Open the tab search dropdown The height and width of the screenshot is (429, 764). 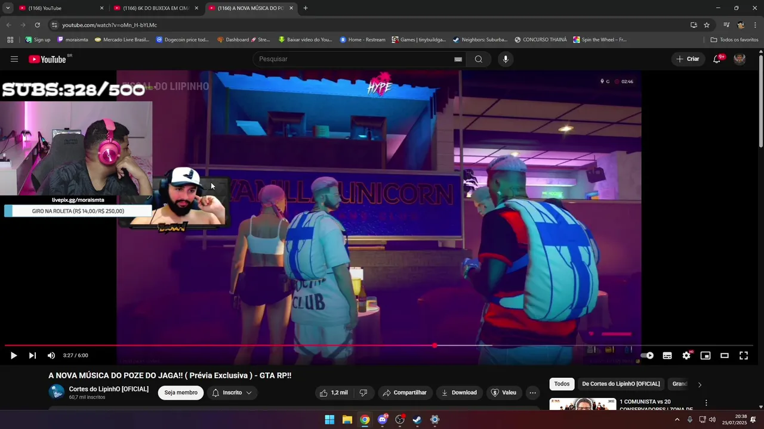[x=8, y=8]
